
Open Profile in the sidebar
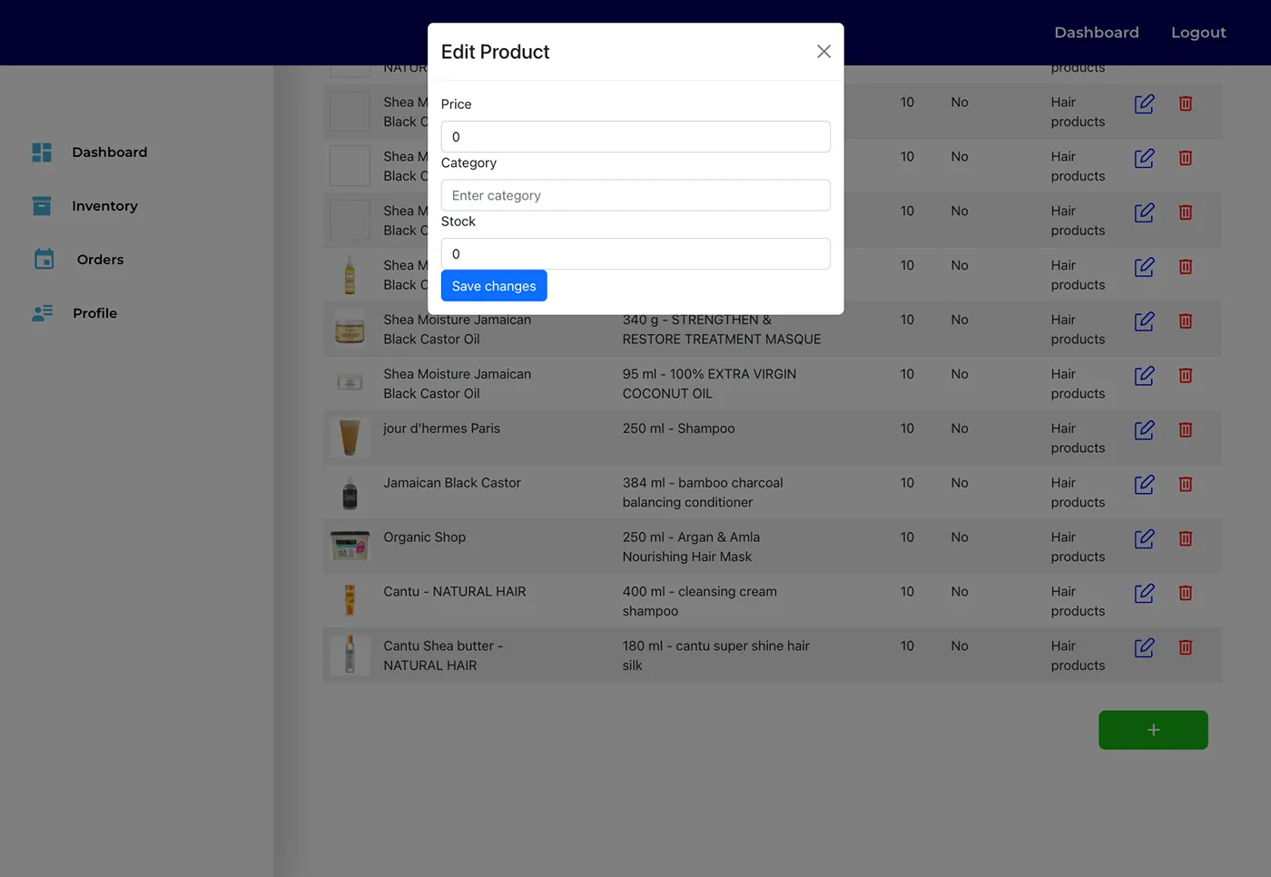pyautogui.click(x=95, y=313)
